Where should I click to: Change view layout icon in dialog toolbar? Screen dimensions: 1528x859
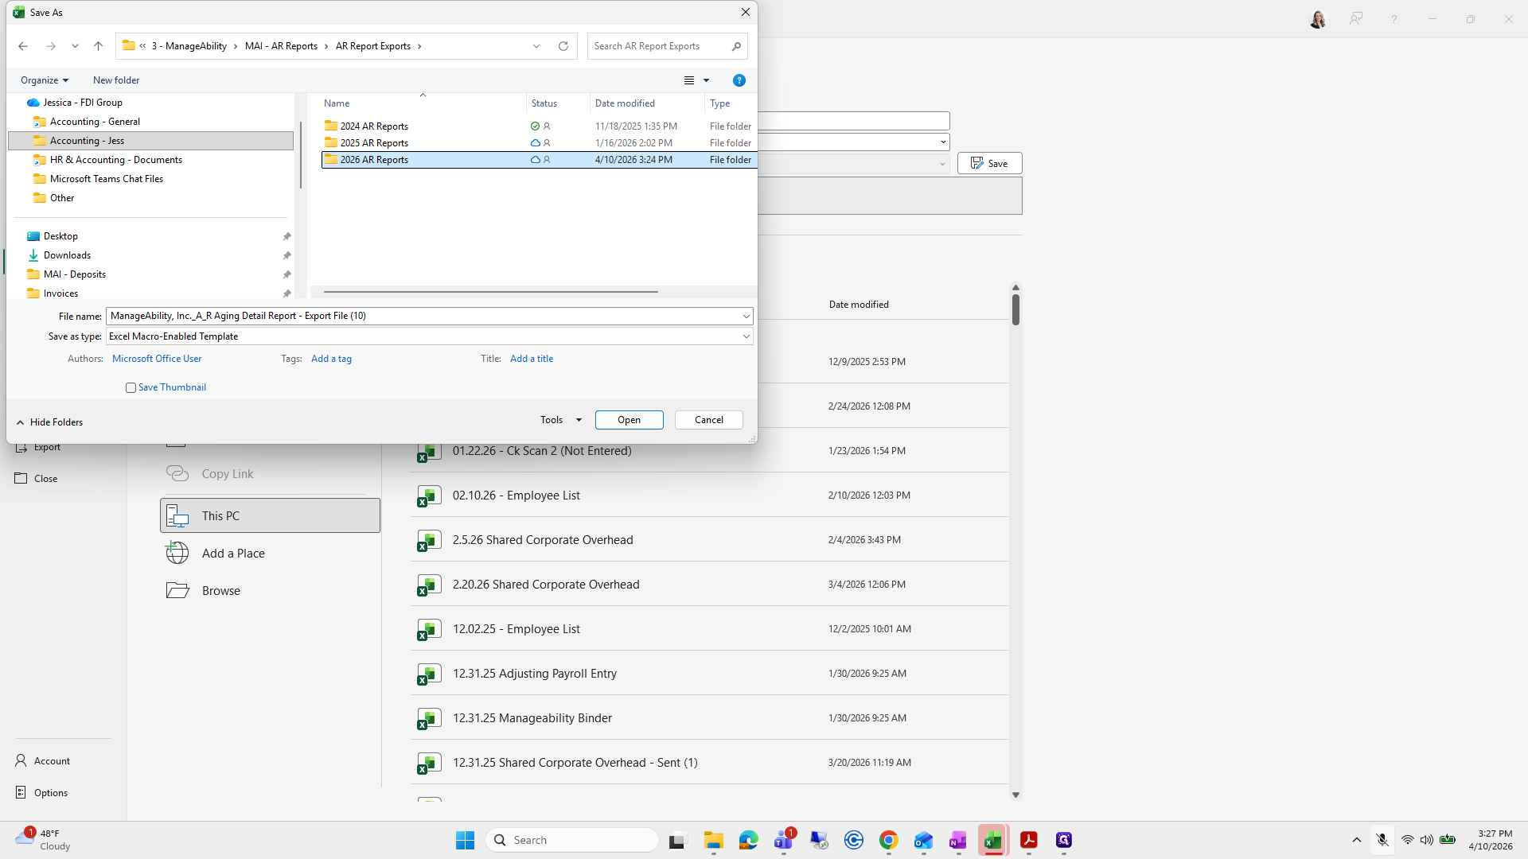pyautogui.click(x=689, y=80)
